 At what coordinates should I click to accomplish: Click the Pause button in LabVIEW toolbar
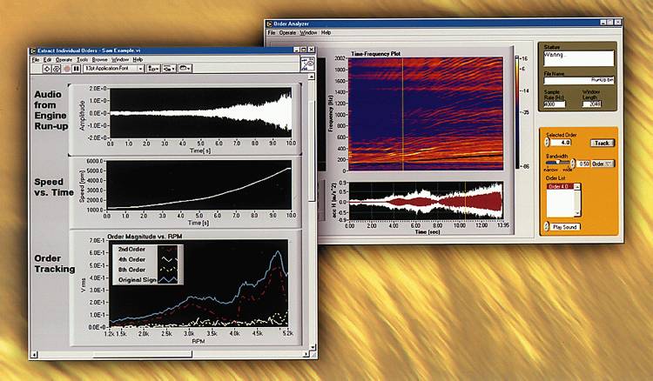click(77, 69)
